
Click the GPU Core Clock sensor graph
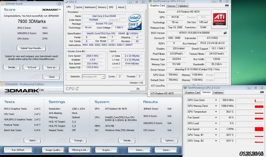pyautogui.click(x=249, y=100)
